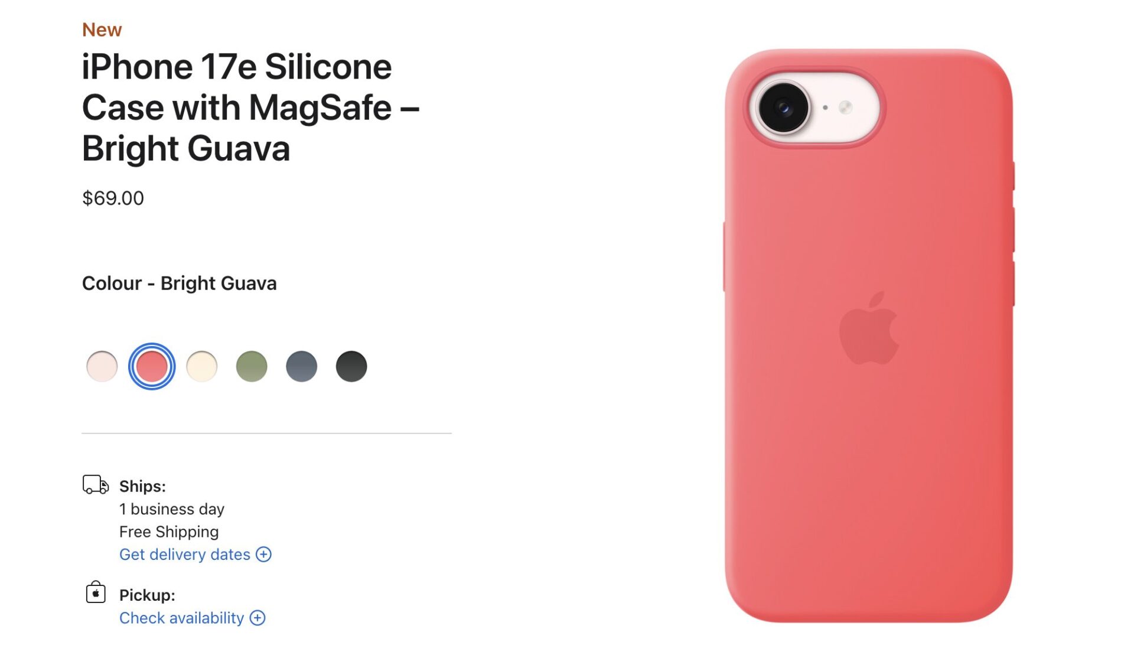Click the Apple Store pickup bag icon
Screen dimensions: 1134x658
[x=96, y=592]
